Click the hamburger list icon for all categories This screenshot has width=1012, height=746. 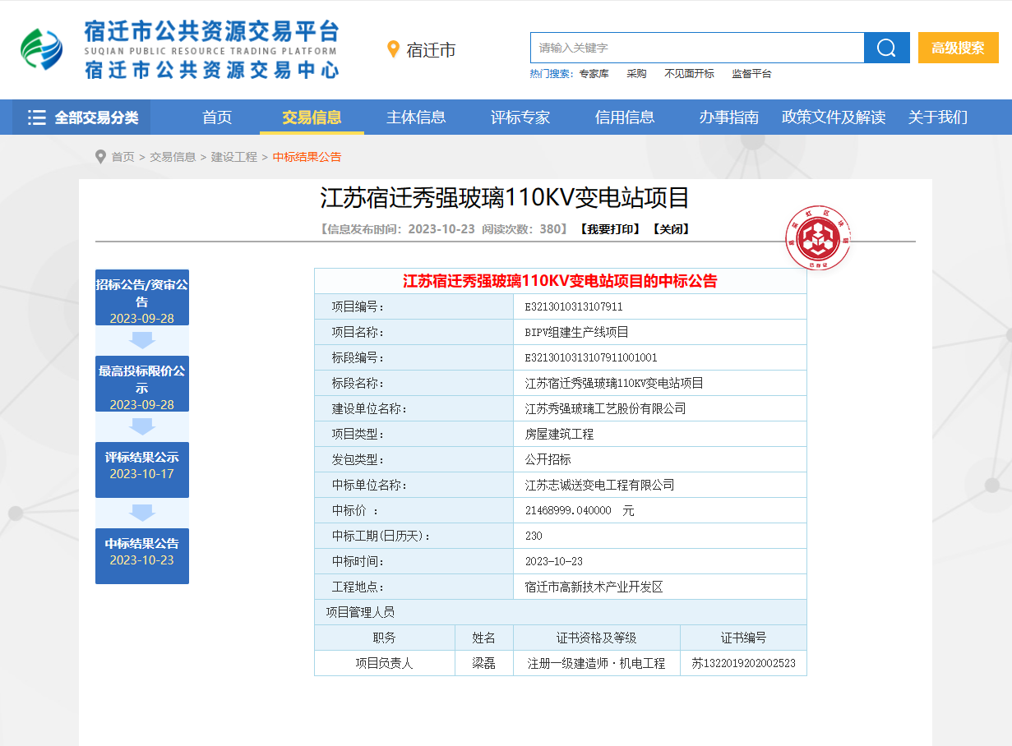click(36, 117)
